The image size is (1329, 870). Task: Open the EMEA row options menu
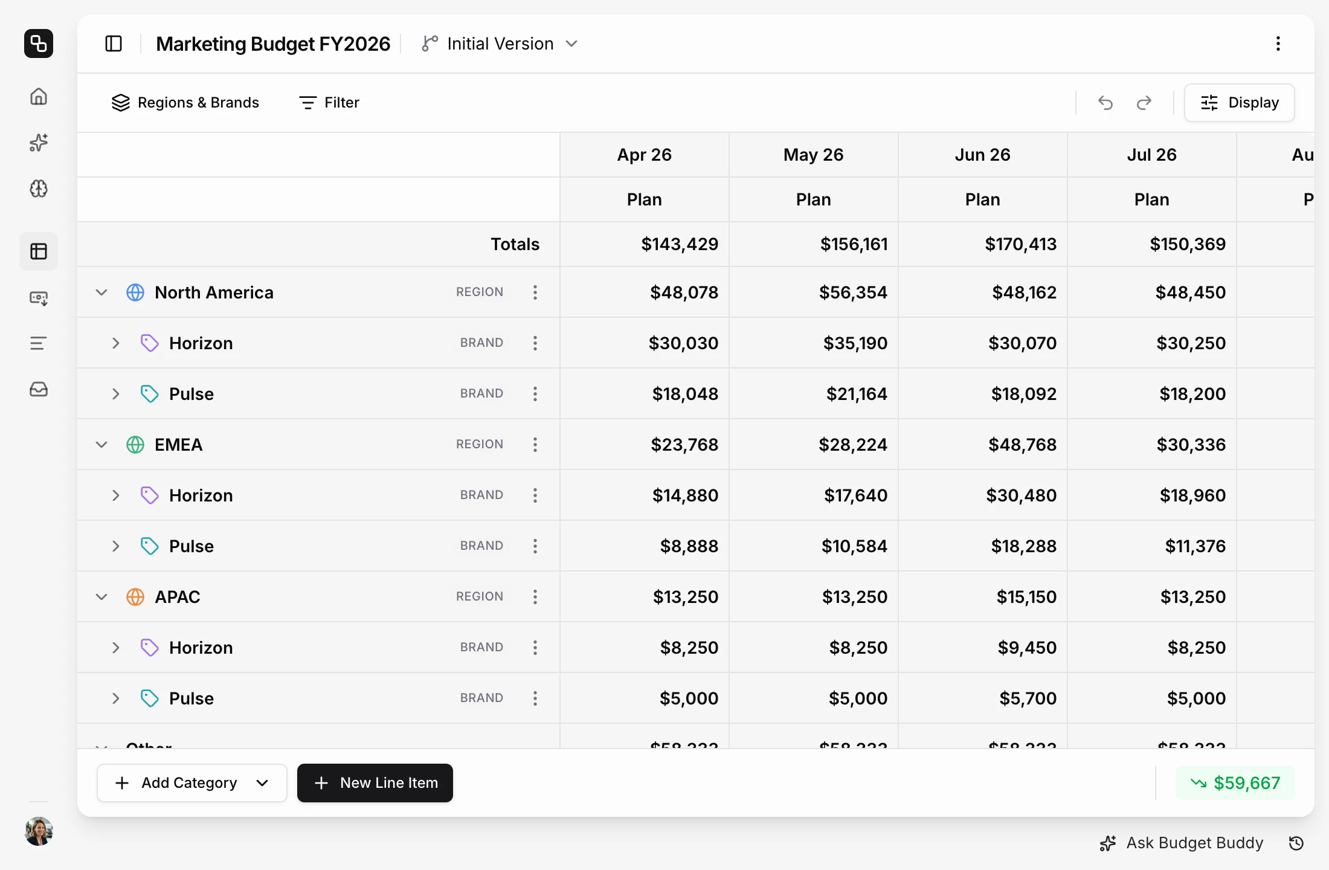(x=535, y=445)
